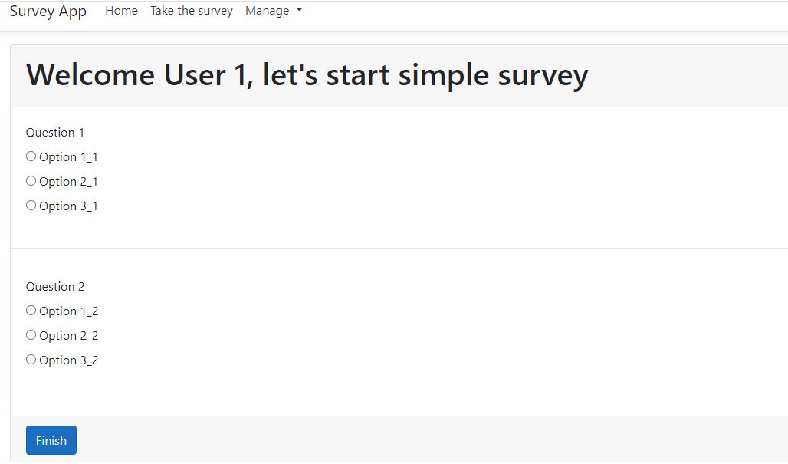Choose the Option 2_2 radio button circle

click(x=31, y=335)
